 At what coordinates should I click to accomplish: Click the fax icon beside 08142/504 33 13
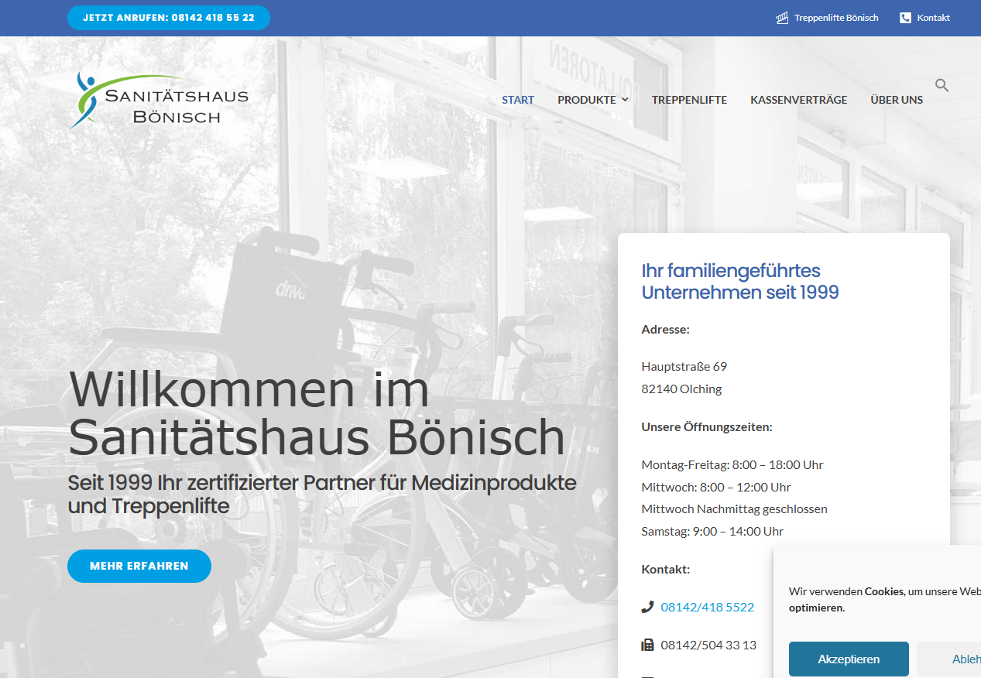coord(647,645)
